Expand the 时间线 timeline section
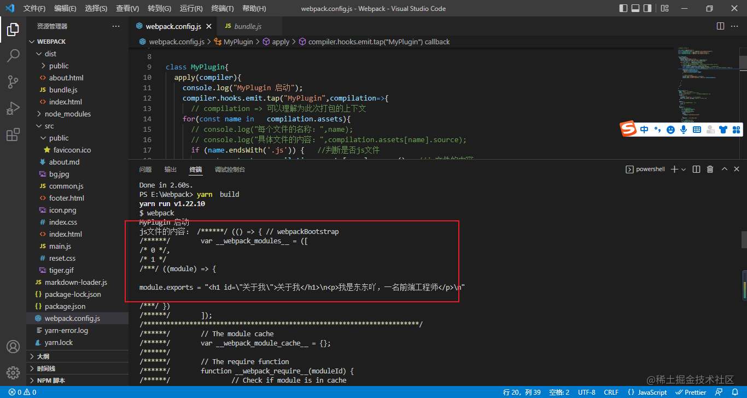The width and height of the screenshot is (747, 398). tap(77, 368)
